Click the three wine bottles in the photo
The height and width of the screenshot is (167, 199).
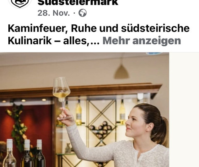24,153
